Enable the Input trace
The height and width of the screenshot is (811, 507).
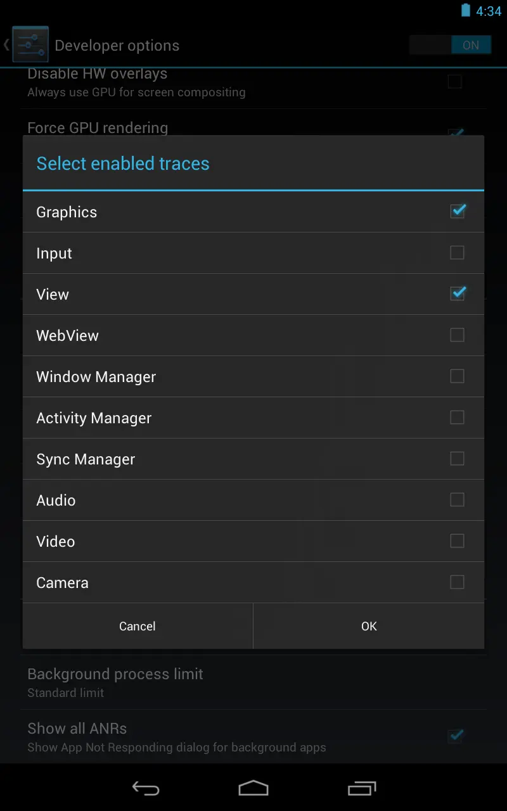tap(457, 253)
